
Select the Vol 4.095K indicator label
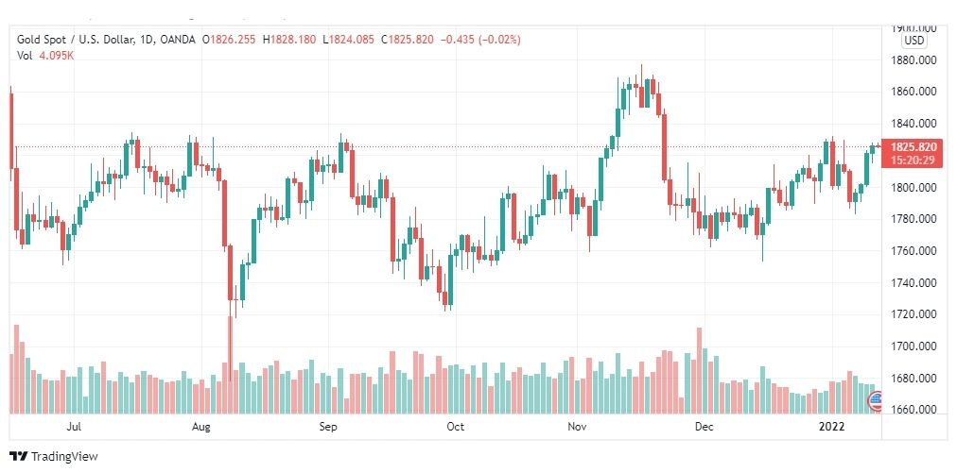(47, 56)
